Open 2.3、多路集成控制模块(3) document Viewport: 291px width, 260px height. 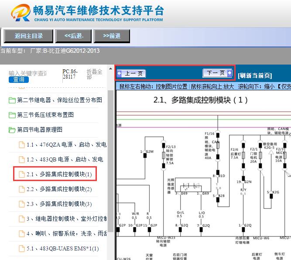click(x=59, y=204)
